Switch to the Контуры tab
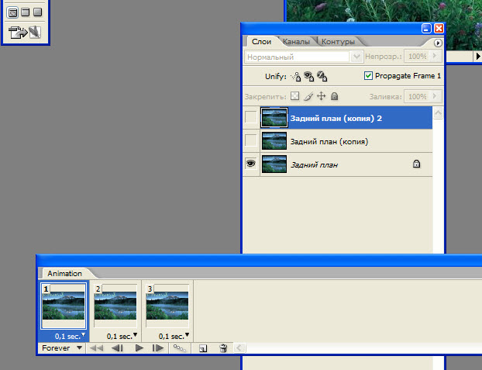Image resolution: width=482 pixels, height=370 pixels. coord(338,42)
